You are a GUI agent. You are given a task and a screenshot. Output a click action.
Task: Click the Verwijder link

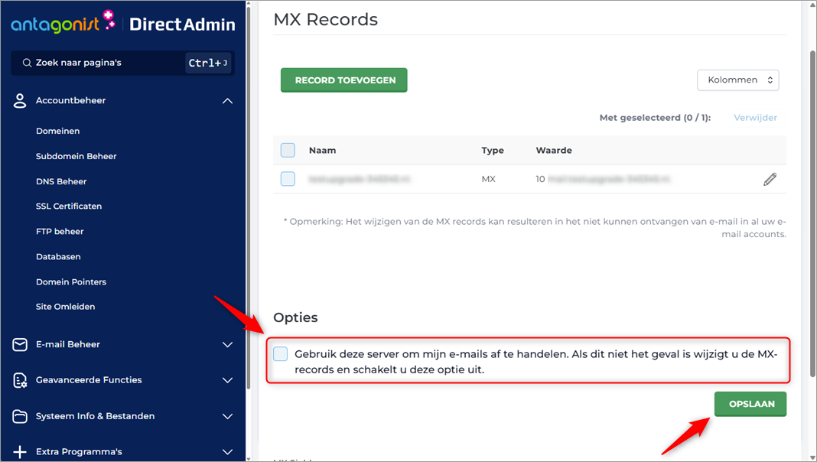(756, 118)
